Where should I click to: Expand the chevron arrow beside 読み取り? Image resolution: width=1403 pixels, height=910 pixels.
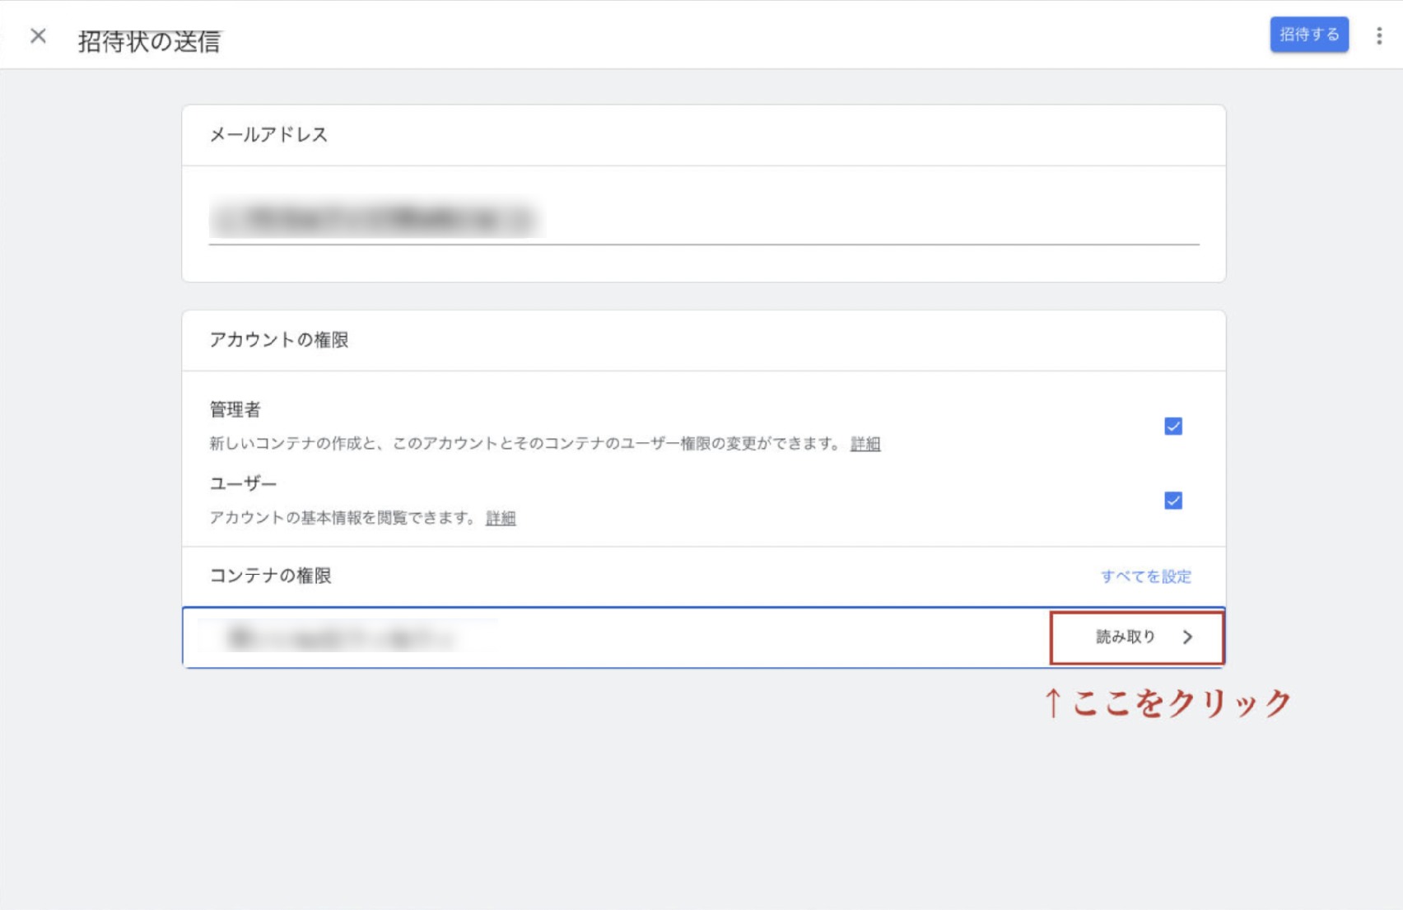click(x=1187, y=637)
